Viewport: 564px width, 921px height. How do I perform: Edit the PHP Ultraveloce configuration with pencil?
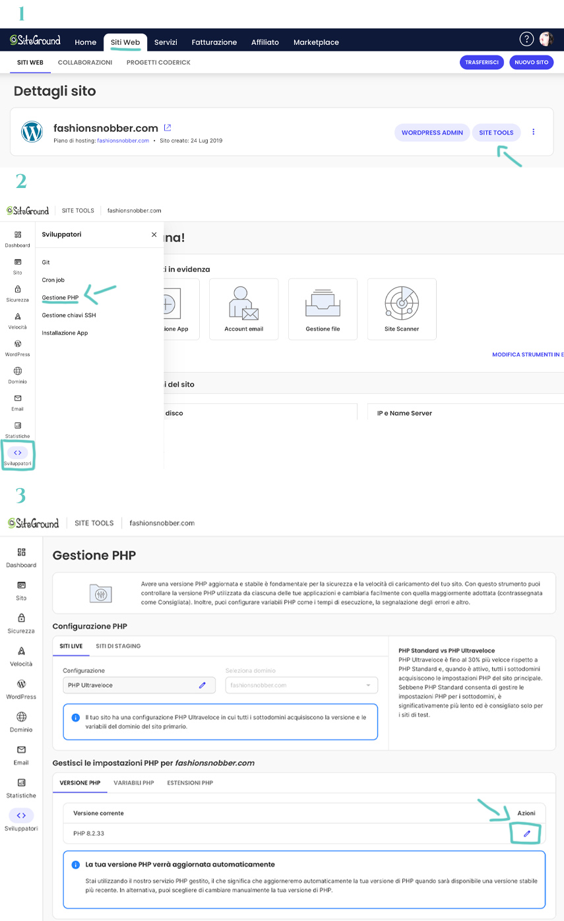pyautogui.click(x=203, y=685)
